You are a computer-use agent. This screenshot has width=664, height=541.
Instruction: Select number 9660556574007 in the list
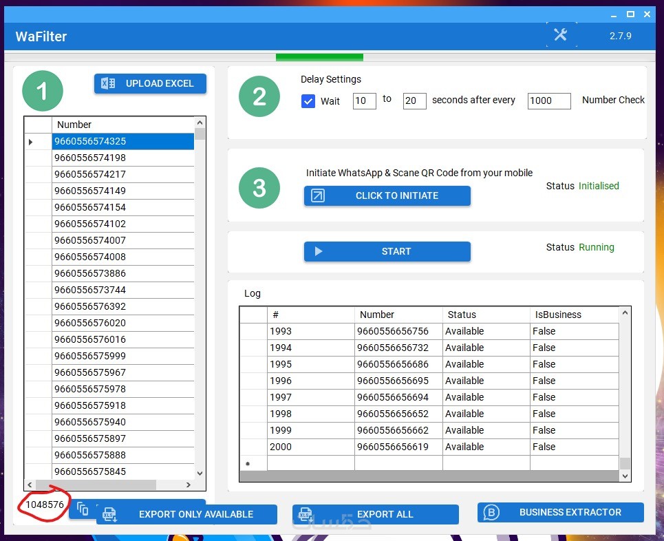(x=122, y=240)
